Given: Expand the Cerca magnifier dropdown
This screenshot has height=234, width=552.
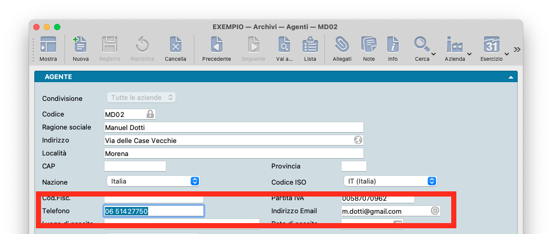Looking at the screenshot, I should point(424,47).
